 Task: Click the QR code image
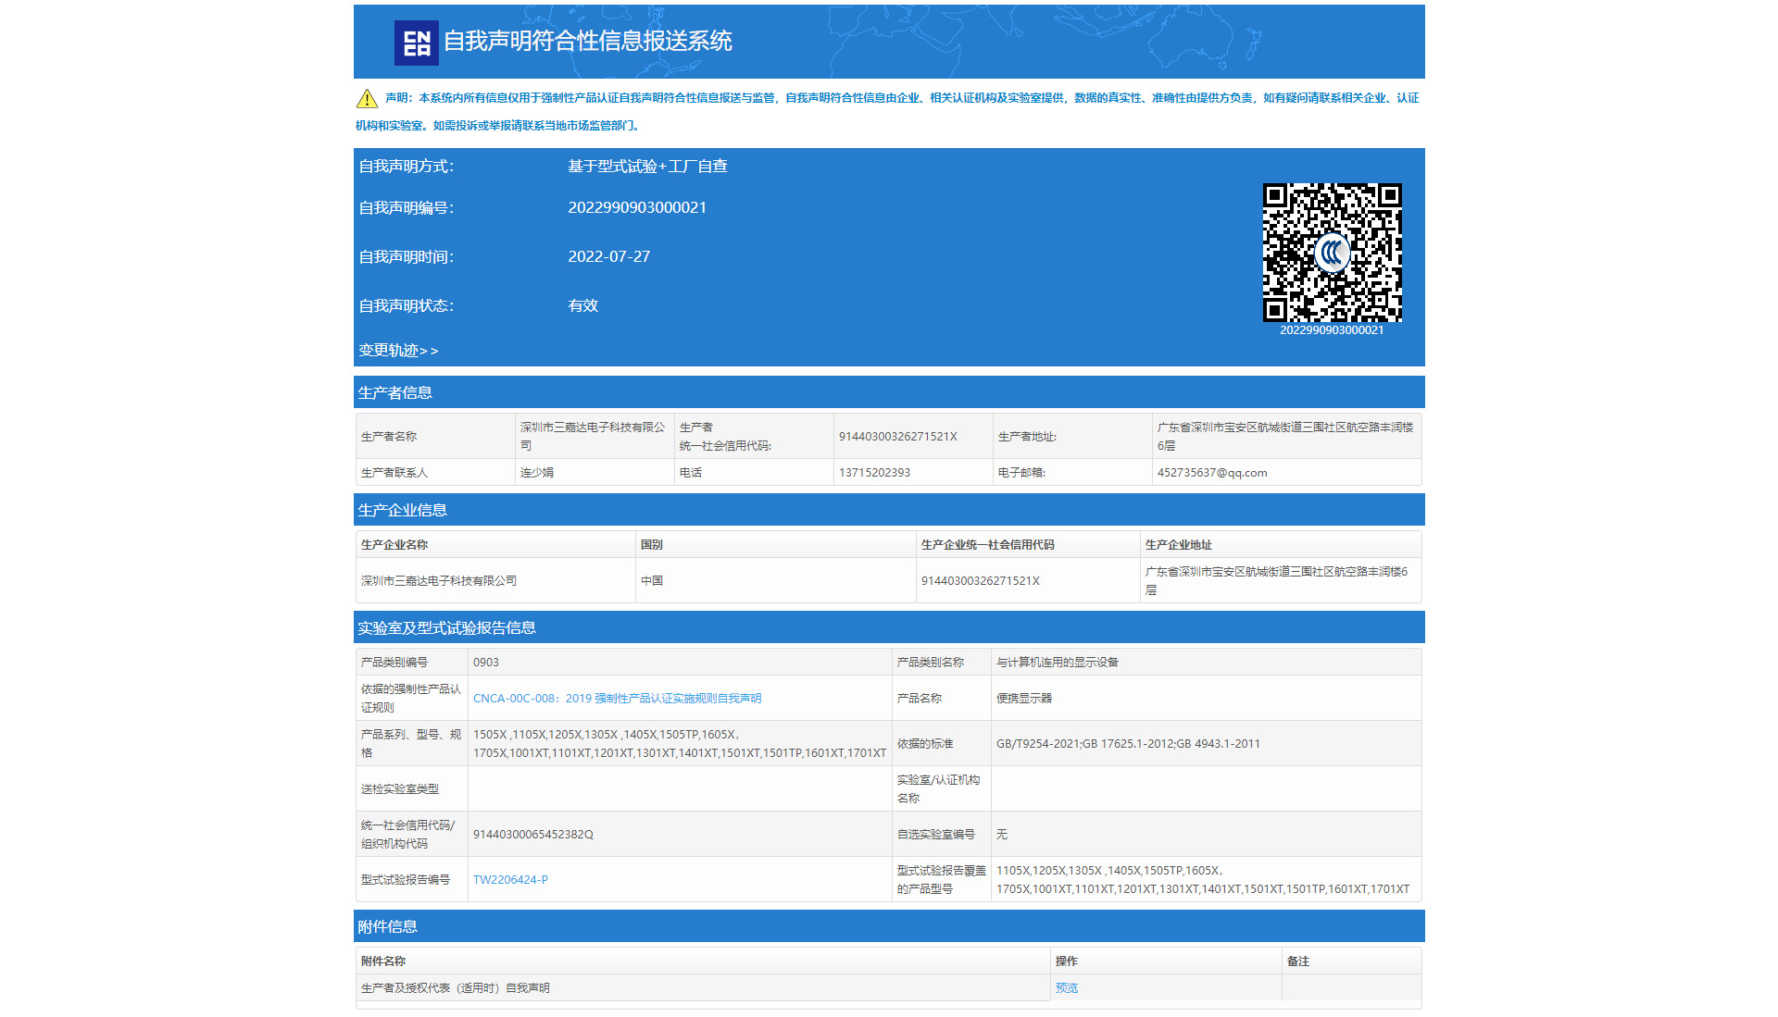tap(1332, 220)
